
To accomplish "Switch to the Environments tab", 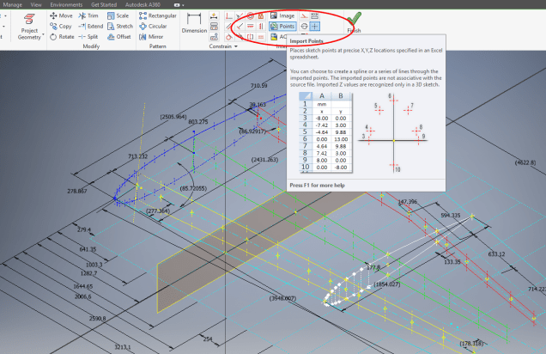I will (66, 4).
